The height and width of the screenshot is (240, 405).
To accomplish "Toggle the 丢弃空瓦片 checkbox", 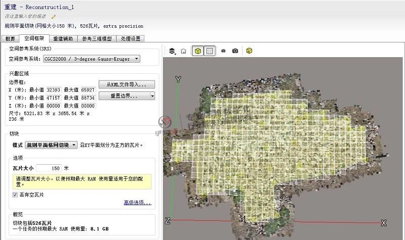I will pos(15,195).
